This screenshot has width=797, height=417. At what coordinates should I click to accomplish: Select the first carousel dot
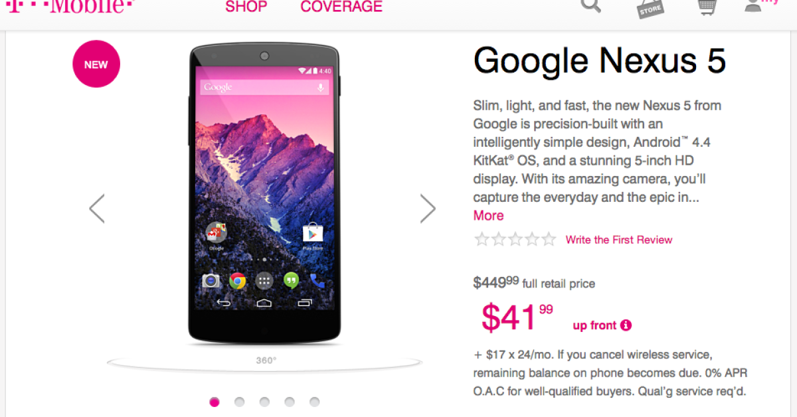(215, 402)
